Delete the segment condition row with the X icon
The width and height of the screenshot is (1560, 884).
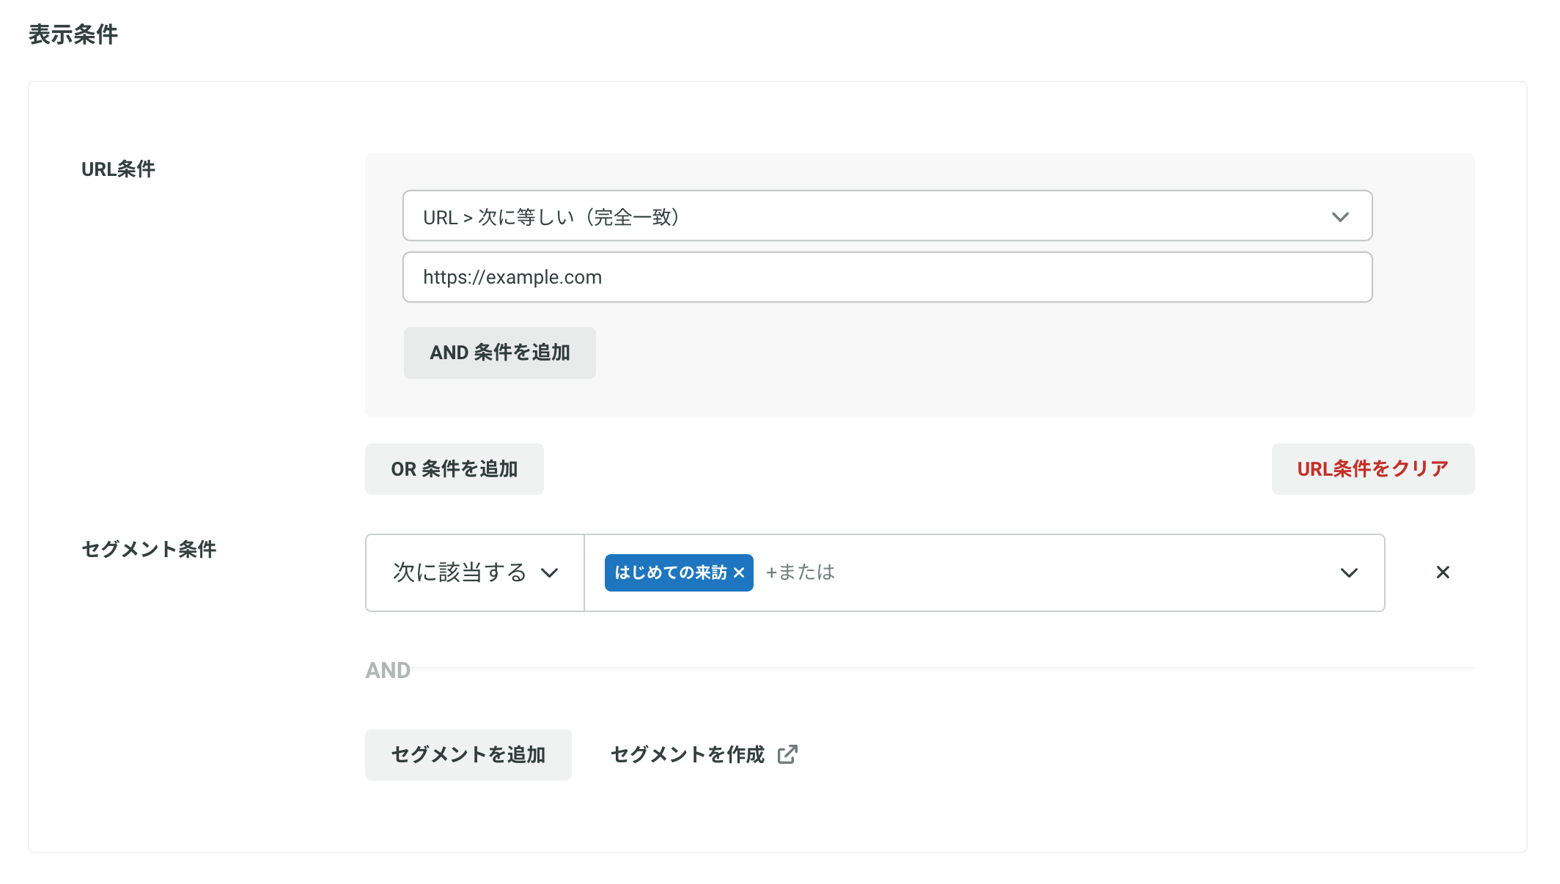1442,572
